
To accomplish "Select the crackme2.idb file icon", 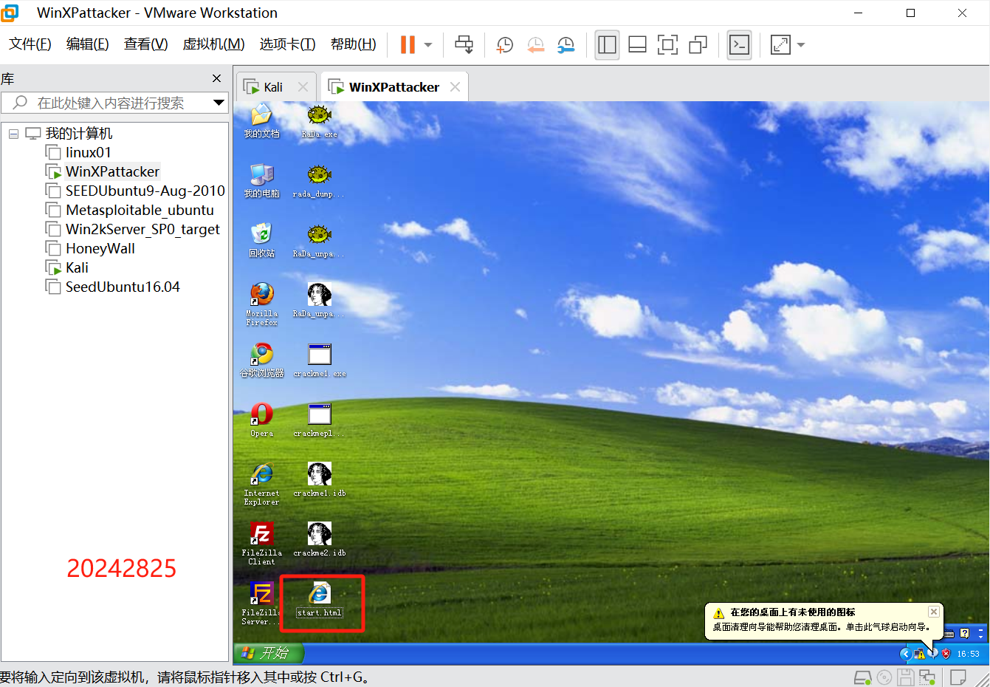I will pos(320,539).
